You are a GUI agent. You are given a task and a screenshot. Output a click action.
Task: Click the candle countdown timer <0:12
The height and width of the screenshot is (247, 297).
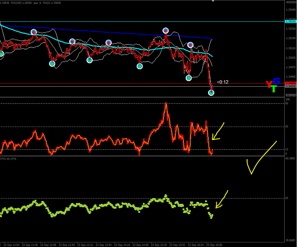click(222, 82)
